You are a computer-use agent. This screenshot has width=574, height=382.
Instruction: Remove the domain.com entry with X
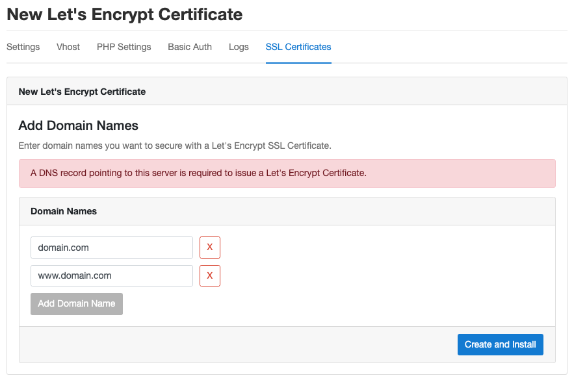click(210, 248)
